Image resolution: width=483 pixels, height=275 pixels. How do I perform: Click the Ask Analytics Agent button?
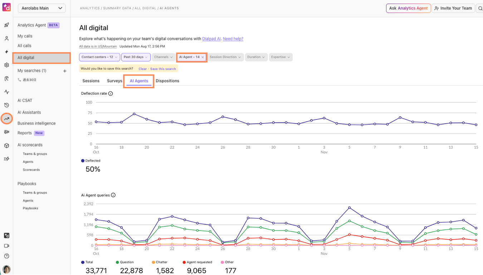(x=408, y=8)
